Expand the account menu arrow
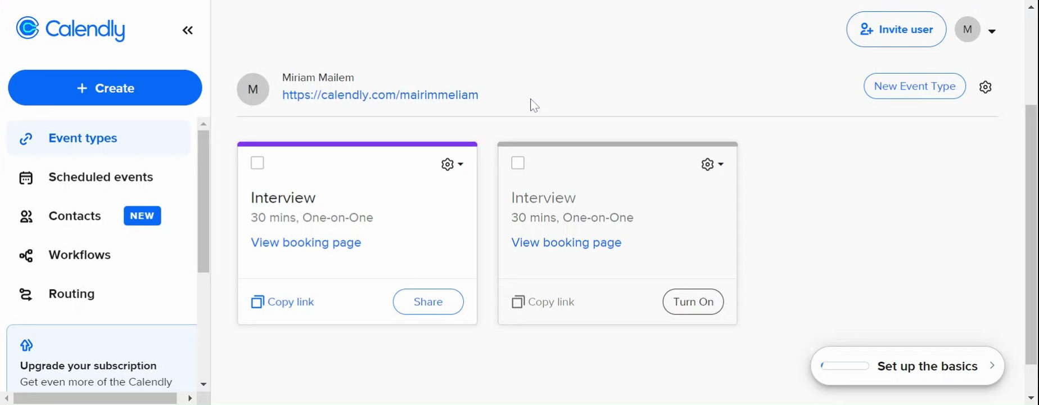 992,31
